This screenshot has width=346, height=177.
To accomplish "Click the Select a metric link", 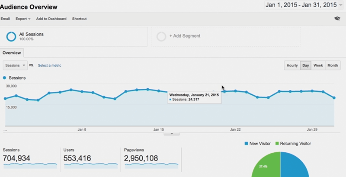I will [x=49, y=65].
